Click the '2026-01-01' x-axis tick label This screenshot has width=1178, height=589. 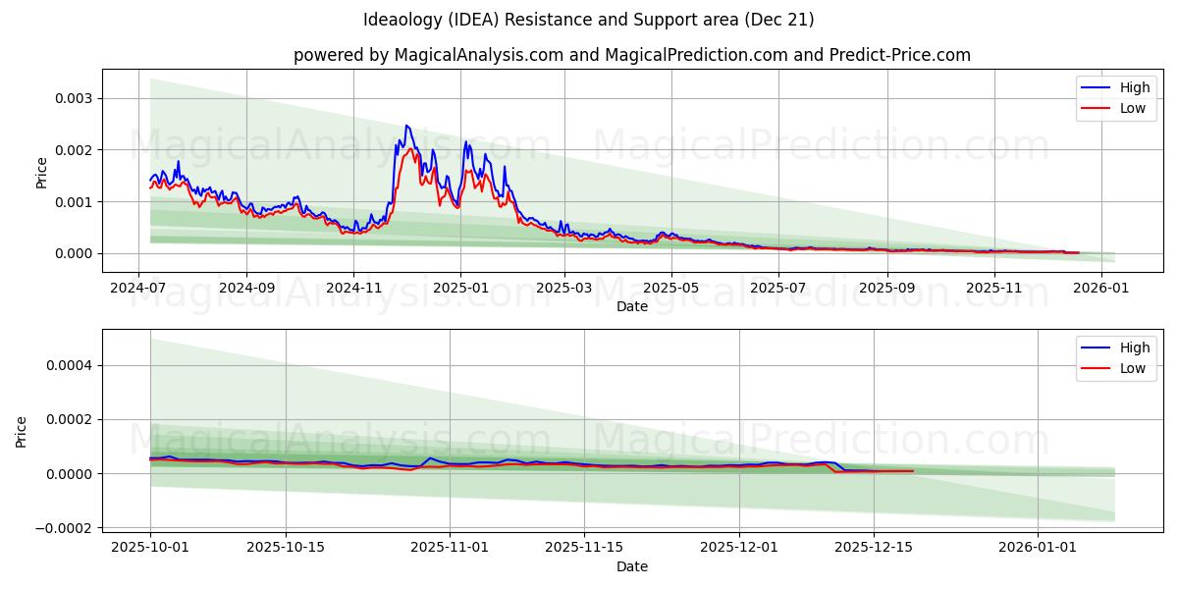click(x=1039, y=548)
